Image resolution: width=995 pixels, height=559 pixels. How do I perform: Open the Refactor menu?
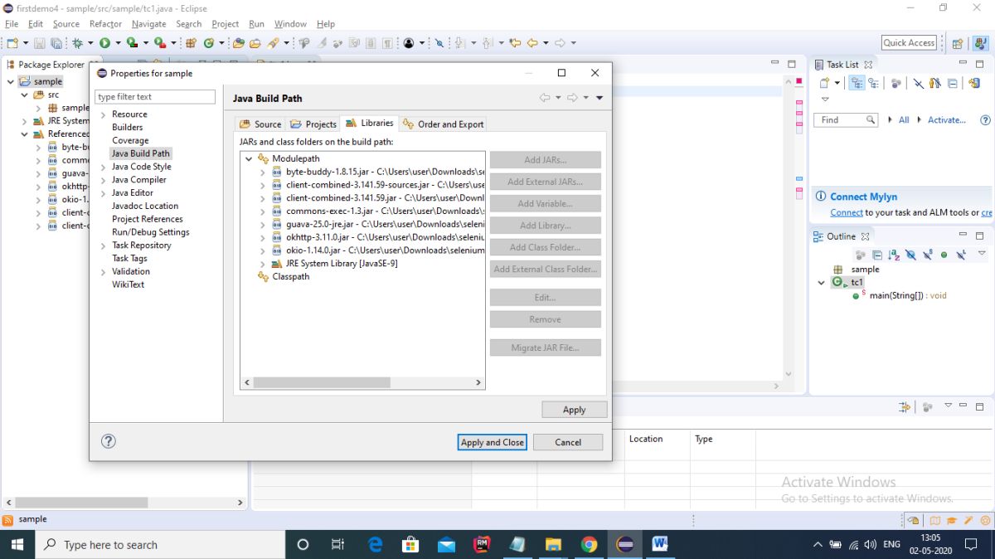(105, 24)
